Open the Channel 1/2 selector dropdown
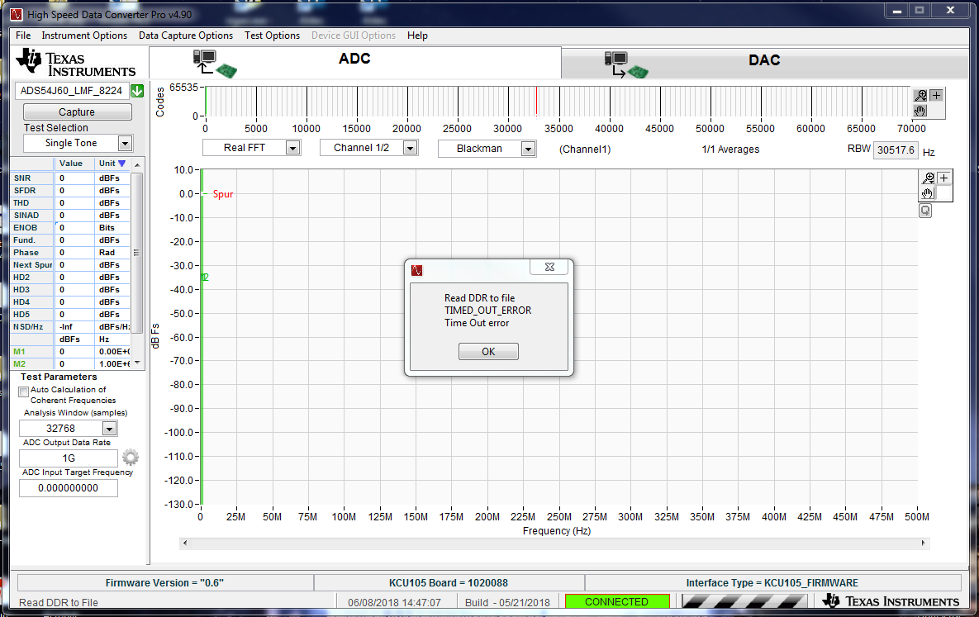This screenshot has height=617, width=979. 411,148
